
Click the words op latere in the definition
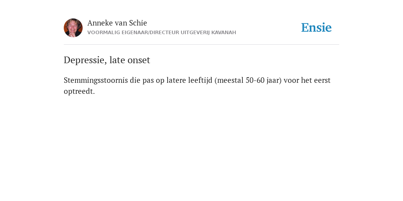[x=171, y=80]
